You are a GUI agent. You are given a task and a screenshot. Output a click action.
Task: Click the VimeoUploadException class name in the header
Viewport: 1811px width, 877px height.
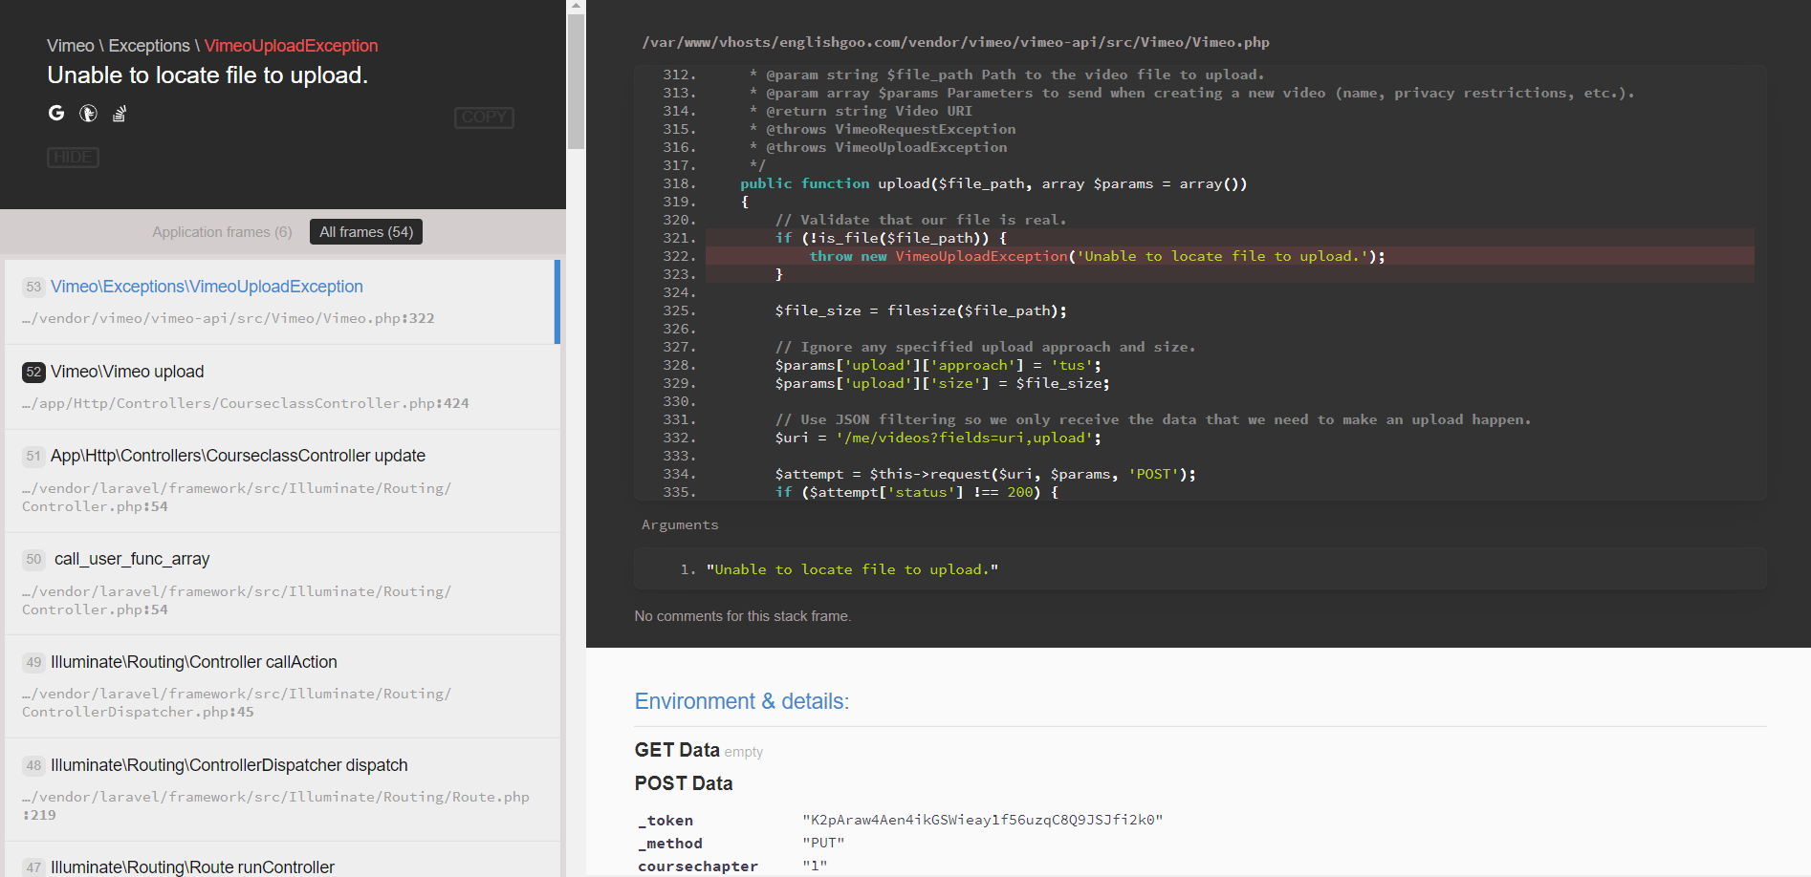pyautogui.click(x=291, y=46)
